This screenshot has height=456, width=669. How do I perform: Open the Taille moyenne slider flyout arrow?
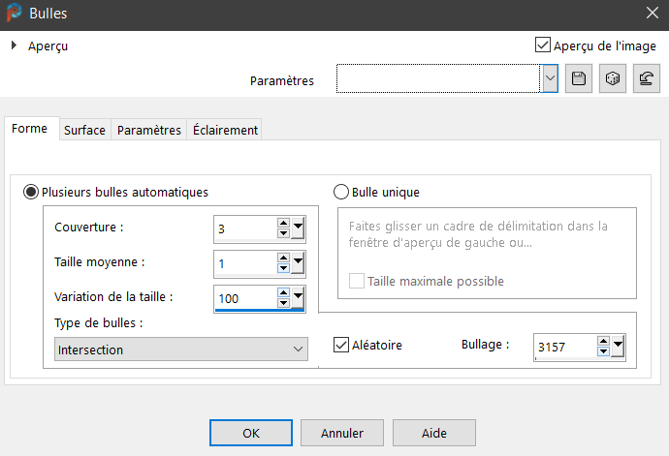click(299, 262)
